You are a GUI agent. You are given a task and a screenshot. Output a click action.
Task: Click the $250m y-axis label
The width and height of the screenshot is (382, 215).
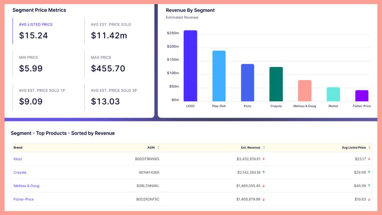[x=173, y=33]
